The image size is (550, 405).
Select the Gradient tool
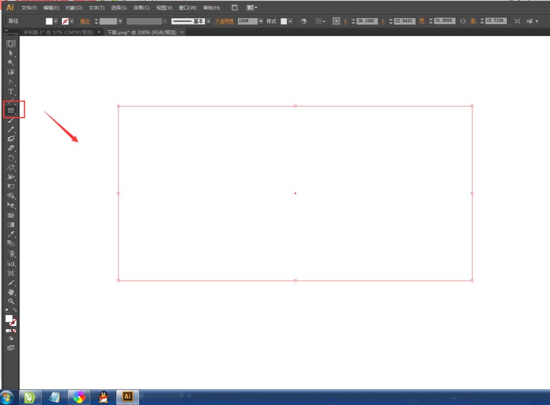click(11, 225)
